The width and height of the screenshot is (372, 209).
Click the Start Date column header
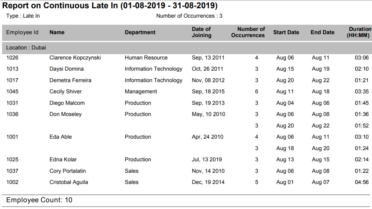[x=286, y=32]
